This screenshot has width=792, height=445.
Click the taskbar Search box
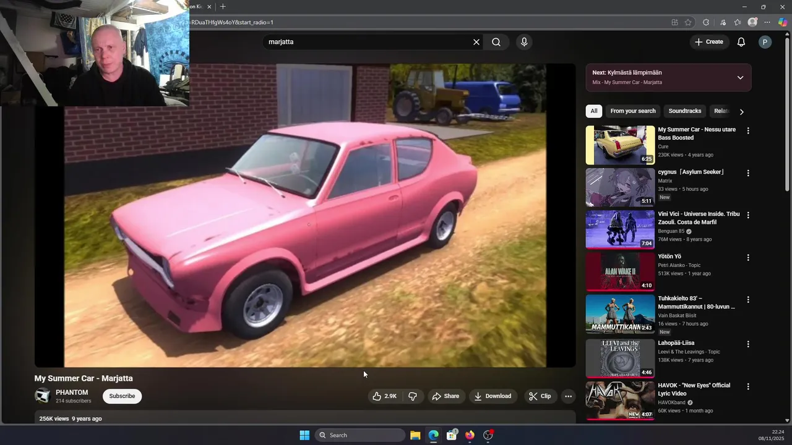point(361,435)
